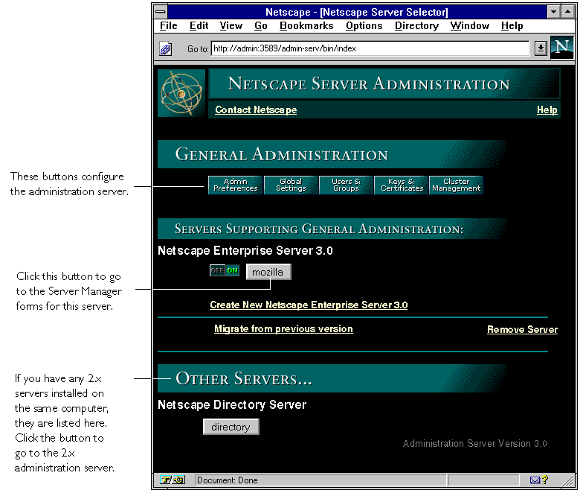The width and height of the screenshot is (583, 496).
Task: Open Users & Groups button
Action: 346,185
